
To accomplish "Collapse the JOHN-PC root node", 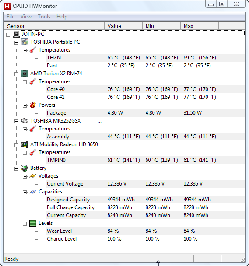I will click(x=8, y=35).
